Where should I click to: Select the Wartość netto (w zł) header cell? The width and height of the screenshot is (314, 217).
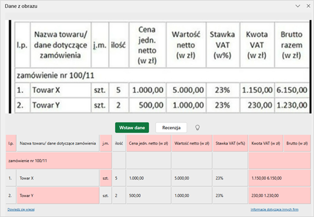pyautogui.click(x=192, y=143)
